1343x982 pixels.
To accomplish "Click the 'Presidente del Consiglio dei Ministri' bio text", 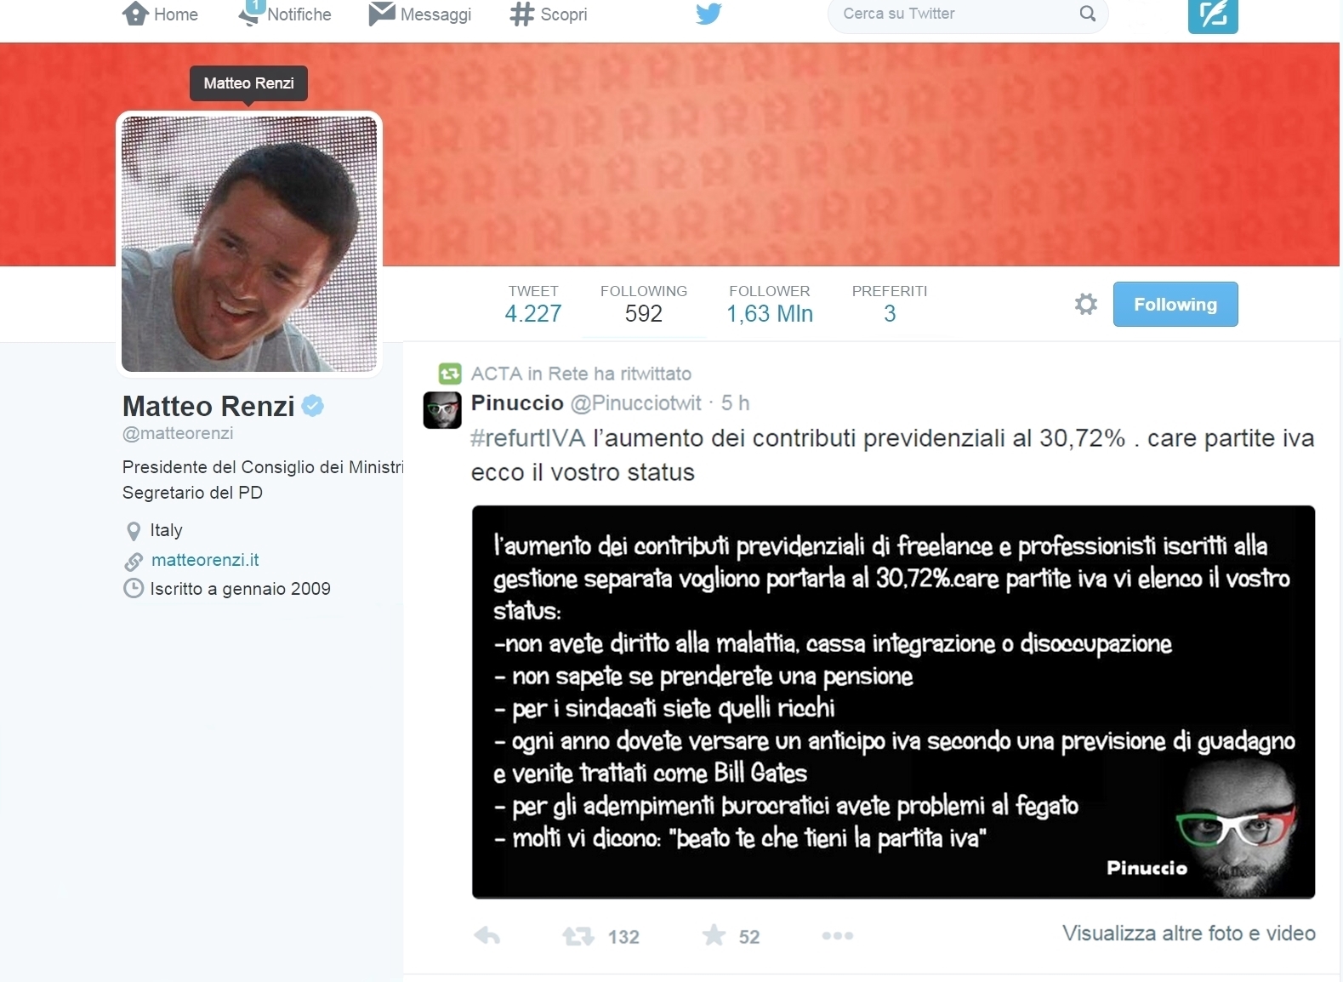I will click(x=263, y=467).
